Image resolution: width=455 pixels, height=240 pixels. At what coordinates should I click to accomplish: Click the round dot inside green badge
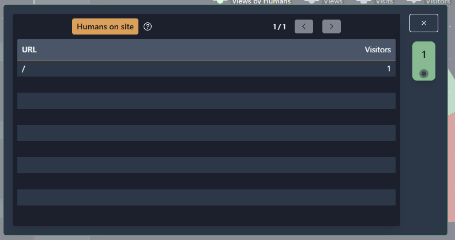coord(424,74)
